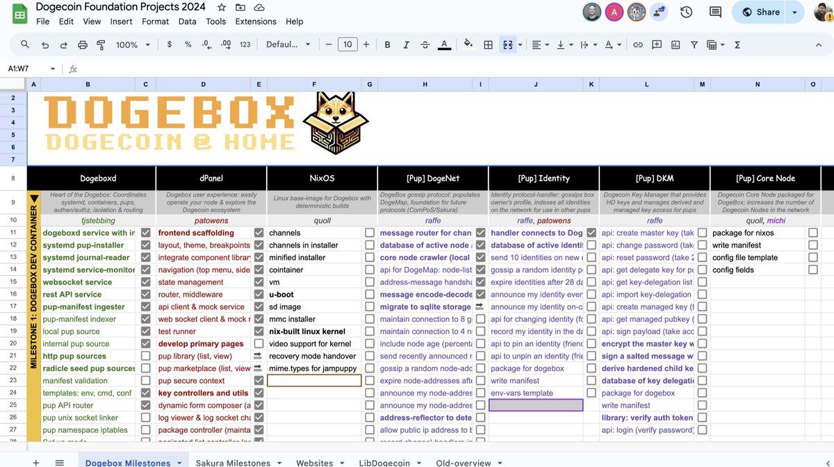Format selection as percent

click(x=188, y=44)
